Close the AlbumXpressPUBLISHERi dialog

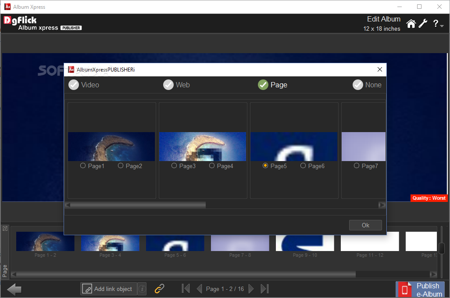click(380, 69)
